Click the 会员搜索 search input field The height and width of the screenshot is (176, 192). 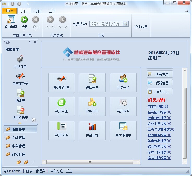tap(106, 24)
